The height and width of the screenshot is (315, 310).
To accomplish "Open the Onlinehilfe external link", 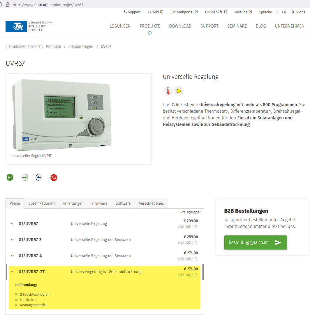I will pos(216,12).
